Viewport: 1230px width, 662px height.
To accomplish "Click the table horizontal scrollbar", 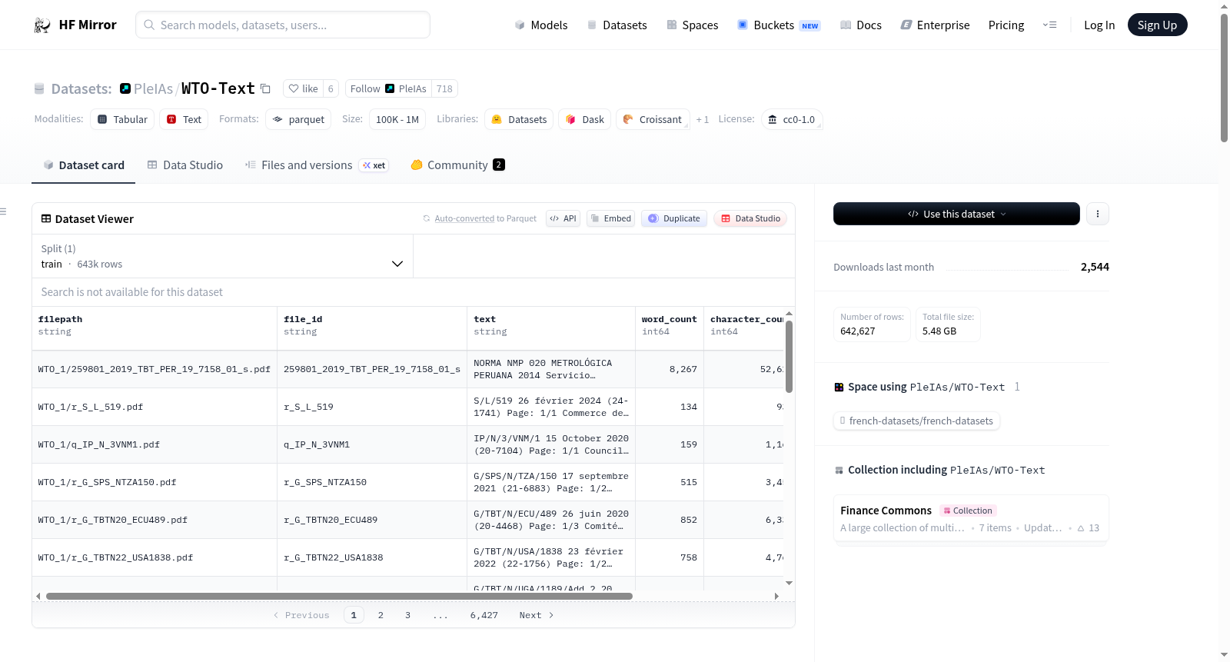I will pos(339,596).
